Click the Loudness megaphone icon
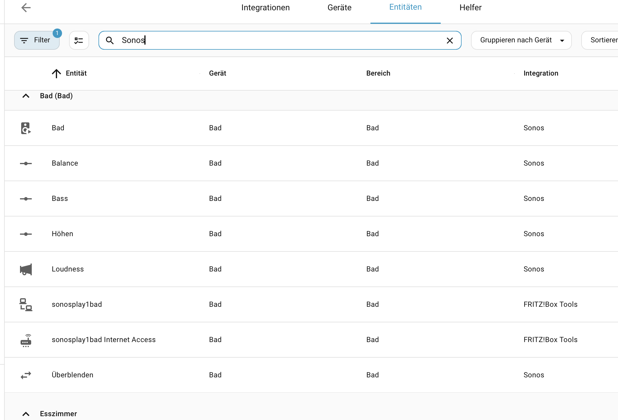Image resolution: width=618 pixels, height=420 pixels. [x=26, y=269]
